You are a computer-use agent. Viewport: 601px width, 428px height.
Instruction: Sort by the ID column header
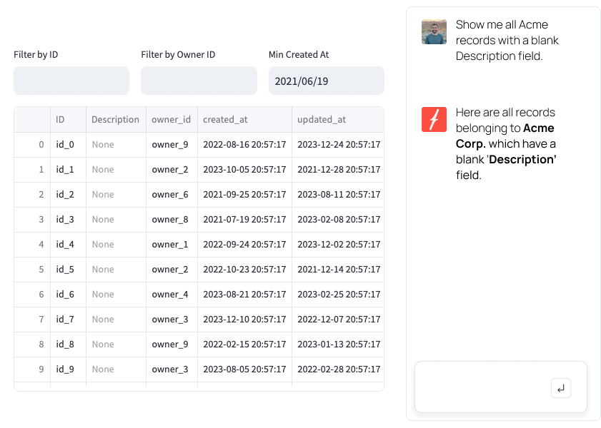(61, 120)
